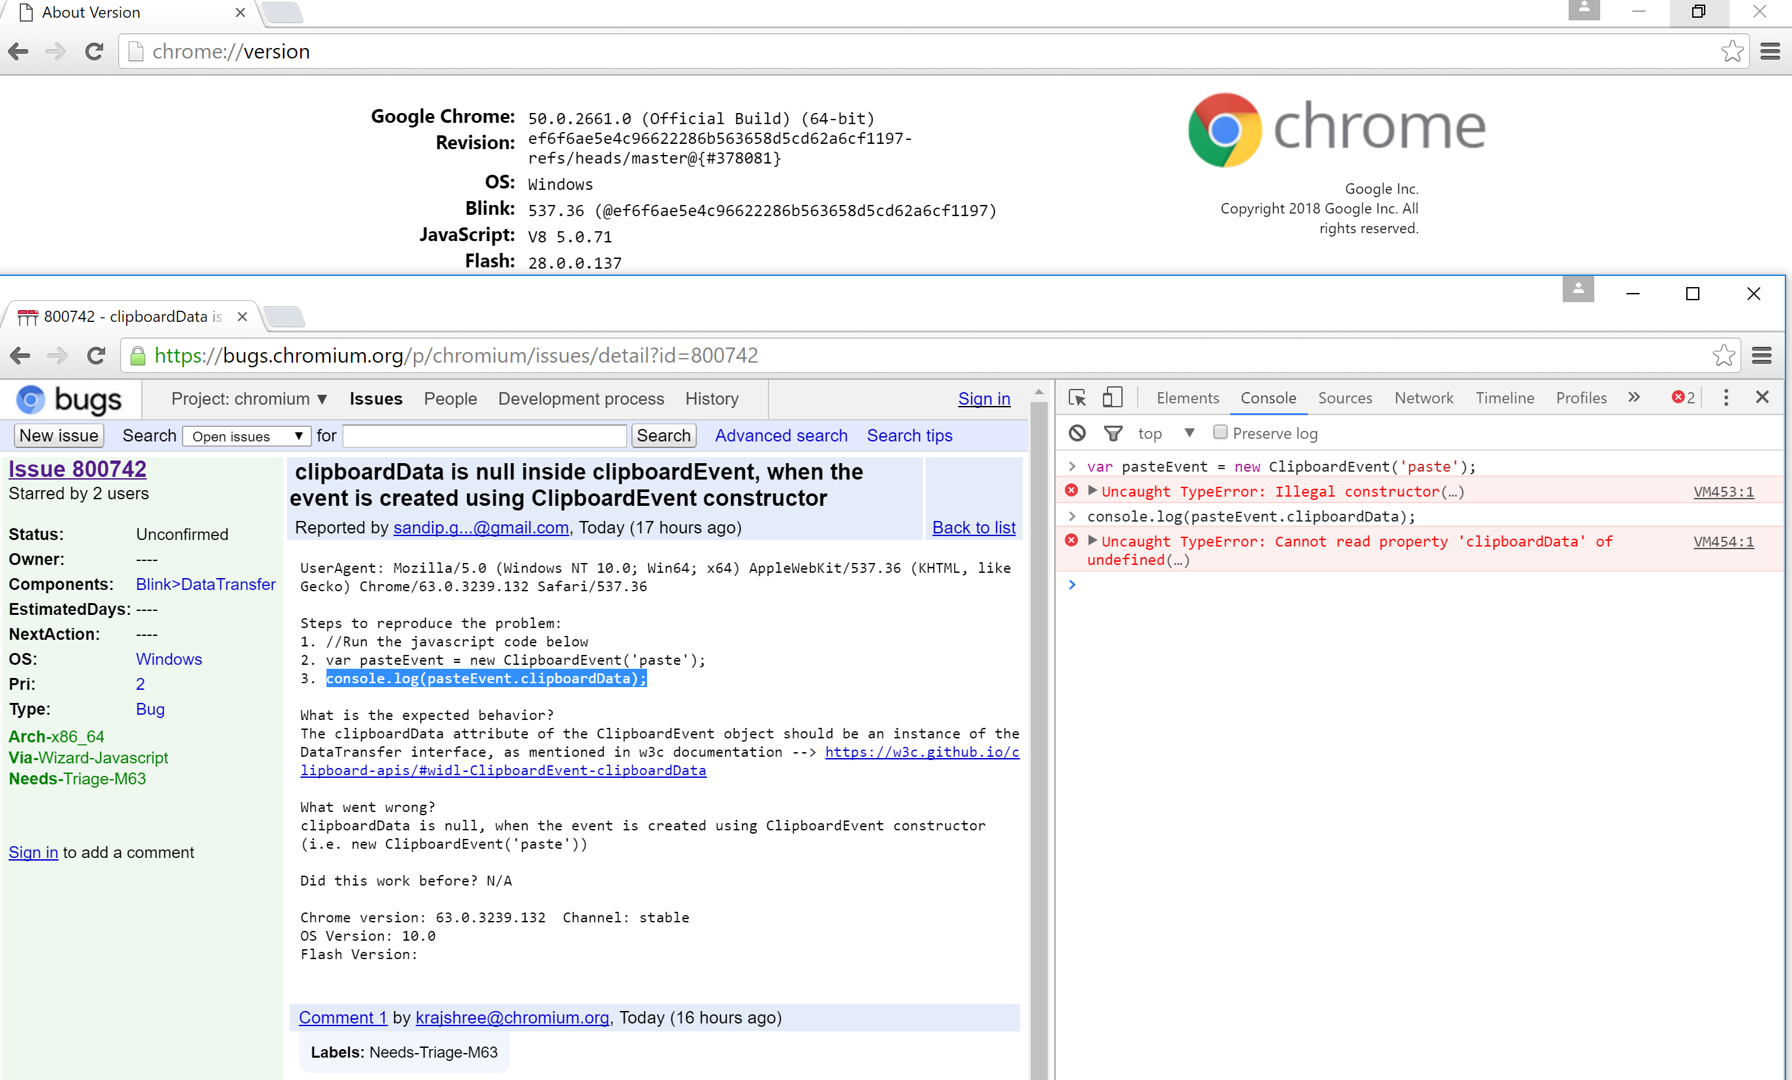Open Project: chromium dropdown
The height and width of the screenshot is (1080, 1792).
coord(250,399)
